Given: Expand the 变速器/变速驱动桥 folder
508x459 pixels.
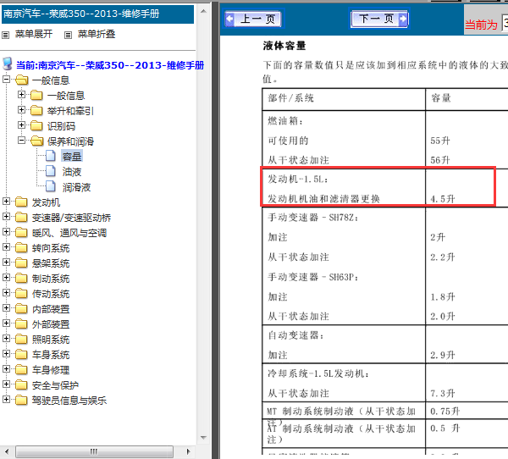Looking at the screenshot, I should tap(6, 217).
